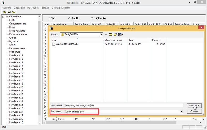Open the Вид(V) menu
Screen dimensions: 207x130
click(x=45, y=8)
